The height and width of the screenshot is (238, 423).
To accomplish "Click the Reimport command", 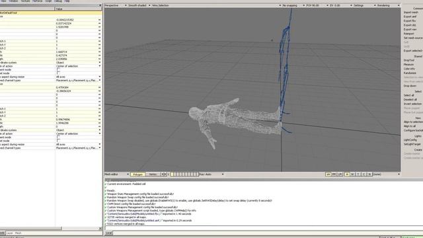I will point(409,34).
